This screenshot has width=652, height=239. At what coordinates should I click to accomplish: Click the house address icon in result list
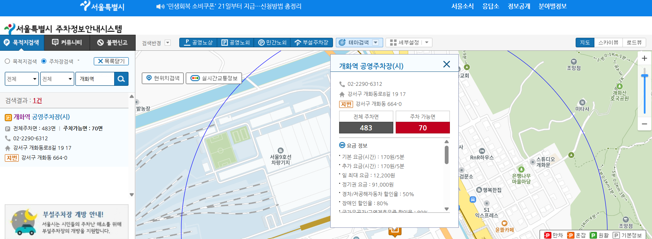click(8, 148)
